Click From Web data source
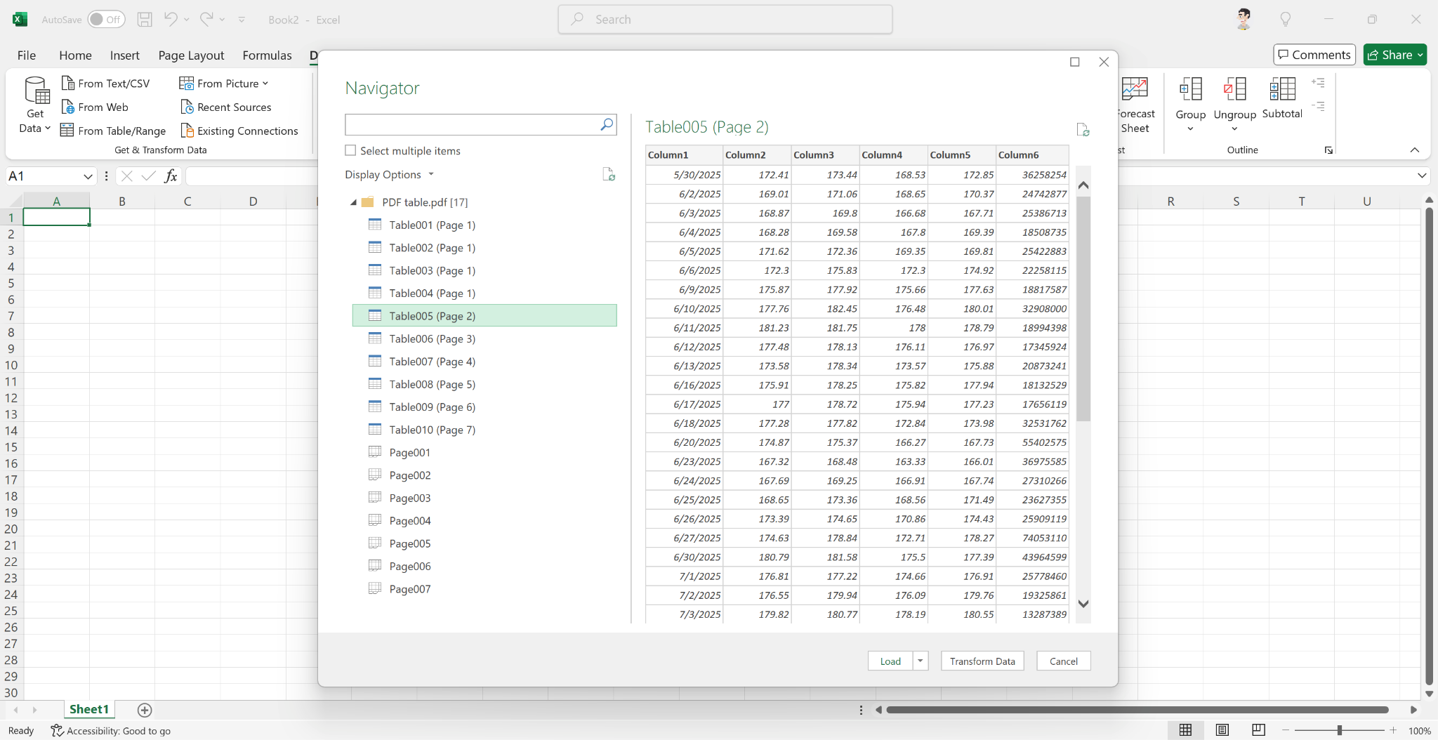 click(95, 107)
